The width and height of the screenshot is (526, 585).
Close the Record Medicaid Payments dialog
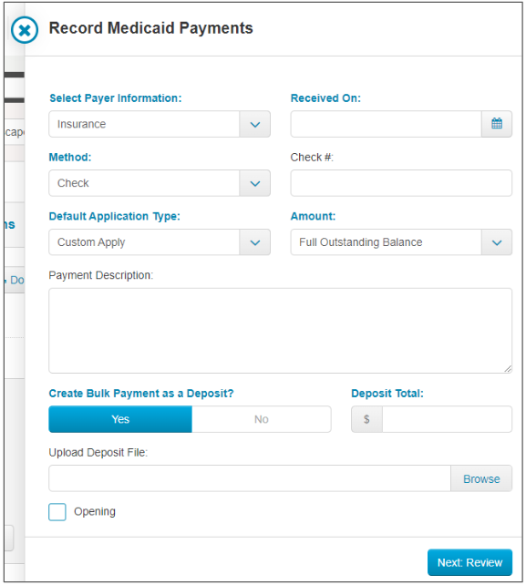click(25, 30)
